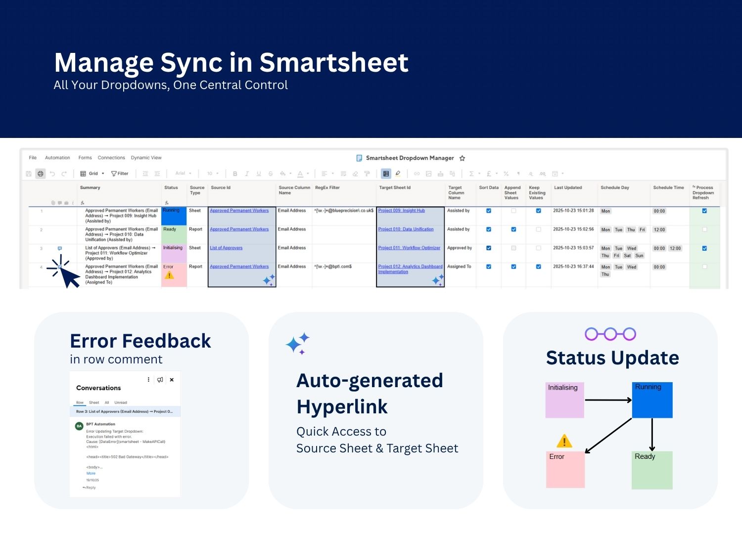Toggle bold text formatting
Image resolution: width=742 pixels, height=534 pixels.
(x=235, y=174)
